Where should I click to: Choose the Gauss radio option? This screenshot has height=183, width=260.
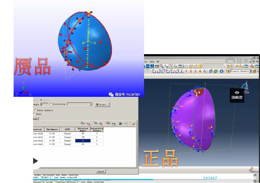pyautogui.click(x=35, y=114)
